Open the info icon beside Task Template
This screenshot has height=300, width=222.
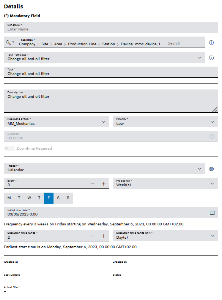click(x=211, y=58)
